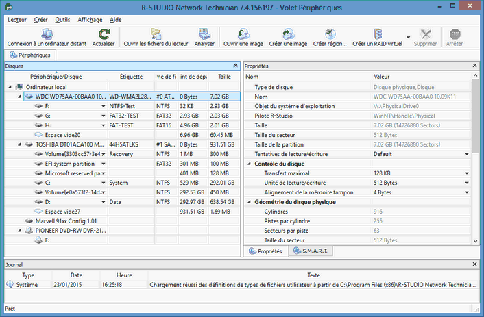Open dropdown arrow beside EFI system partition
The image size is (484, 317).
(104, 164)
